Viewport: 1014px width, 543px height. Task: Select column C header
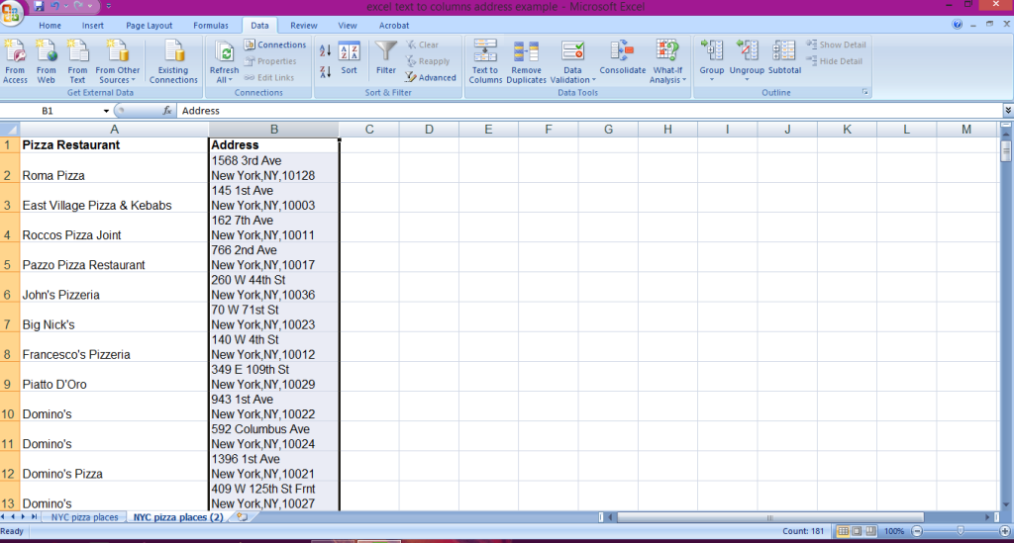click(x=369, y=130)
